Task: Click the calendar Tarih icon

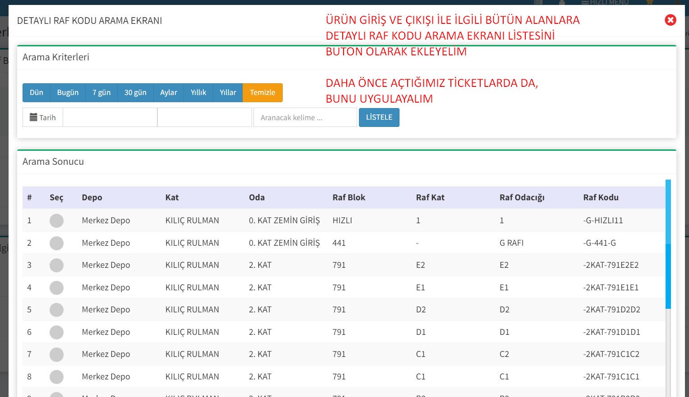Action: [34, 117]
